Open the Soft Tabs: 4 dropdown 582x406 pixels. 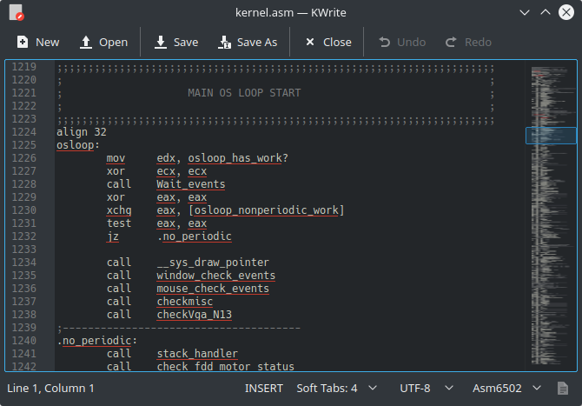click(337, 388)
